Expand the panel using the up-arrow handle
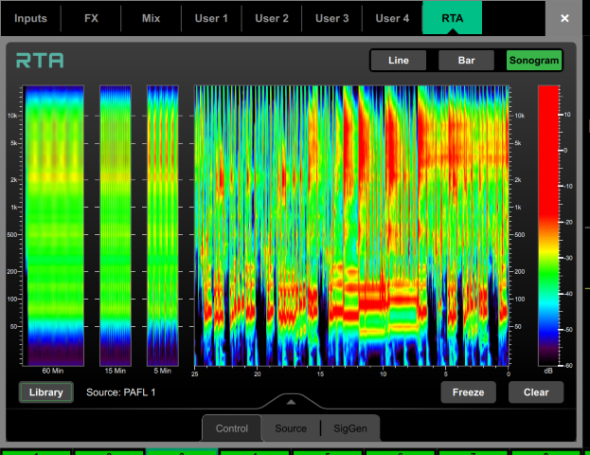The width and height of the screenshot is (590, 455). click(x=291, y=400)
